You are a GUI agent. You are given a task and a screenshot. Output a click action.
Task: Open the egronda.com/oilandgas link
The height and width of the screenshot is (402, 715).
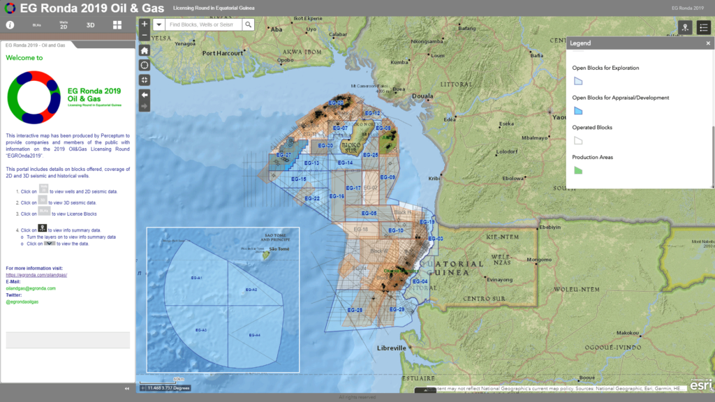[x=36, y=275]
